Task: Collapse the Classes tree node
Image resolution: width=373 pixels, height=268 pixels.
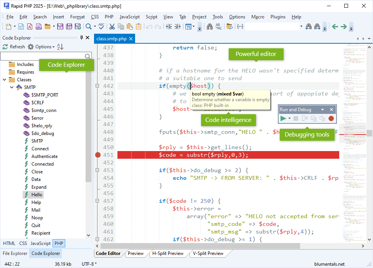Action: (5, 80)
